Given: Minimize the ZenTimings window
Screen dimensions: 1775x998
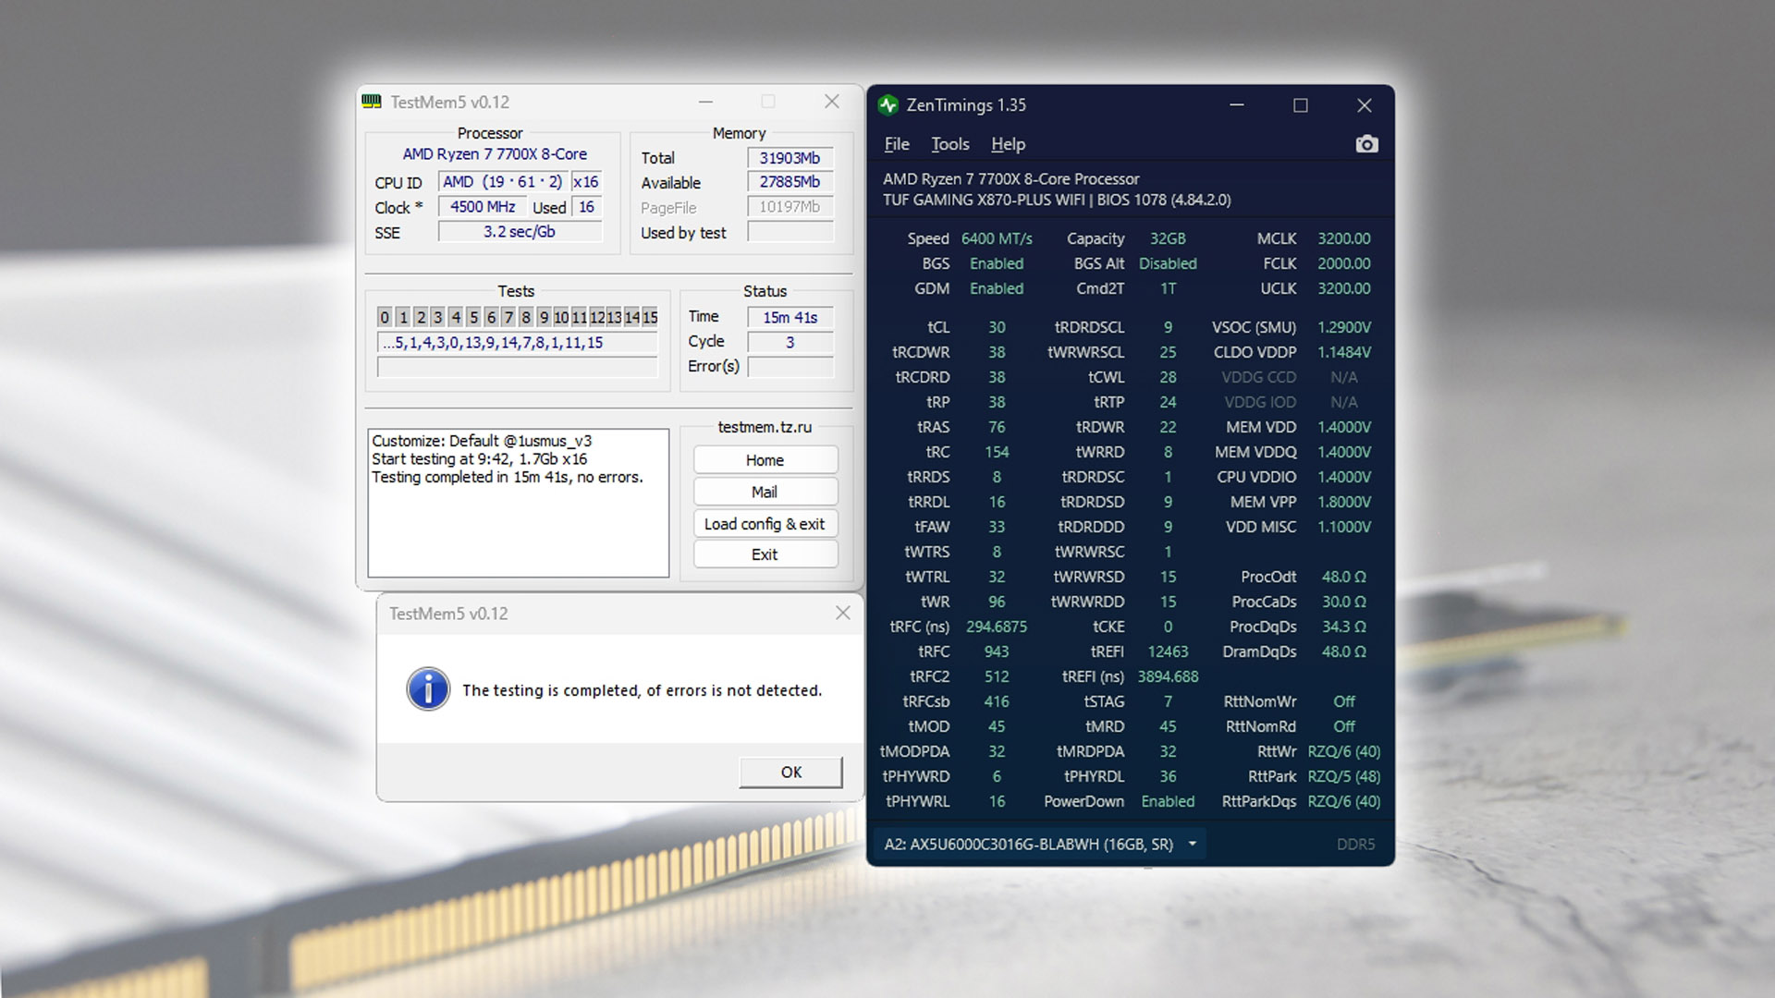Looking at the screenshot, I should point(1237,104).
